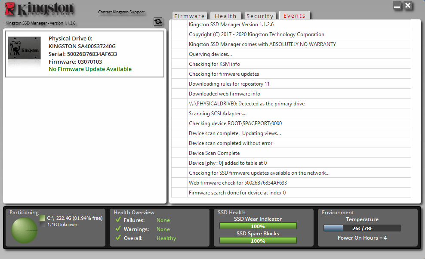
Task: Click the Environment panel heading
Action: pos(338,213)
